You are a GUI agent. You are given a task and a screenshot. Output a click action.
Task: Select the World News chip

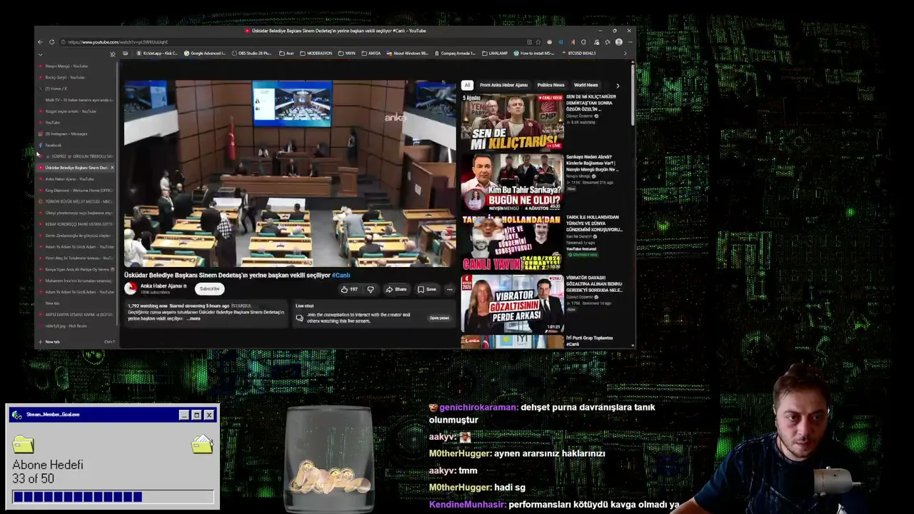click(586, 85)
